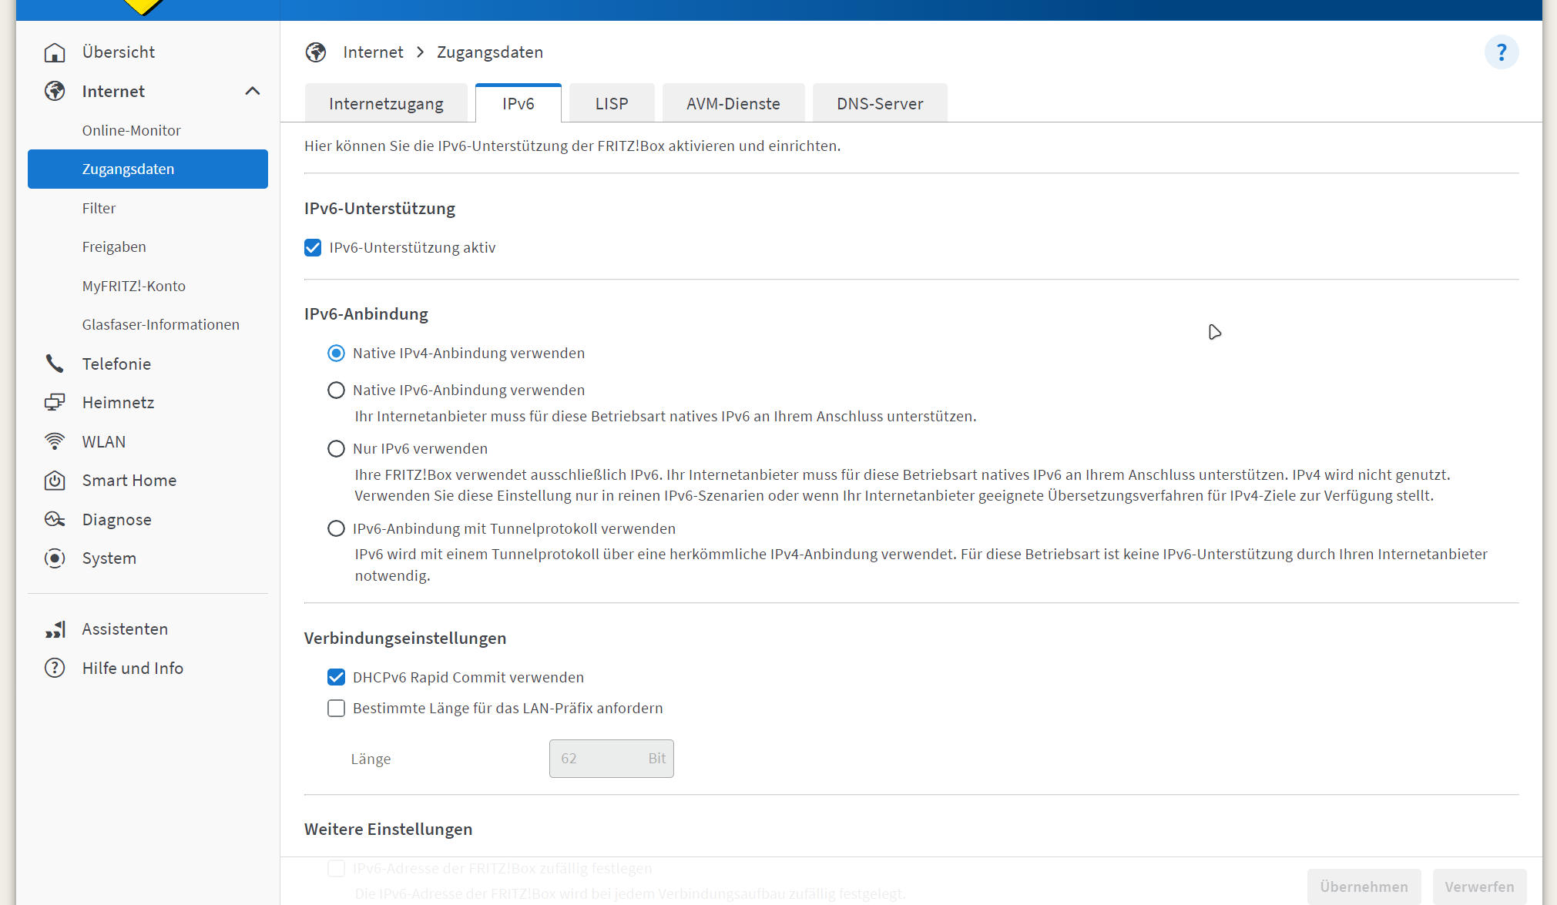Viewport: 1557px width, 905px height.
Task: Click the System gear circle icon
Action: [55, 558]
